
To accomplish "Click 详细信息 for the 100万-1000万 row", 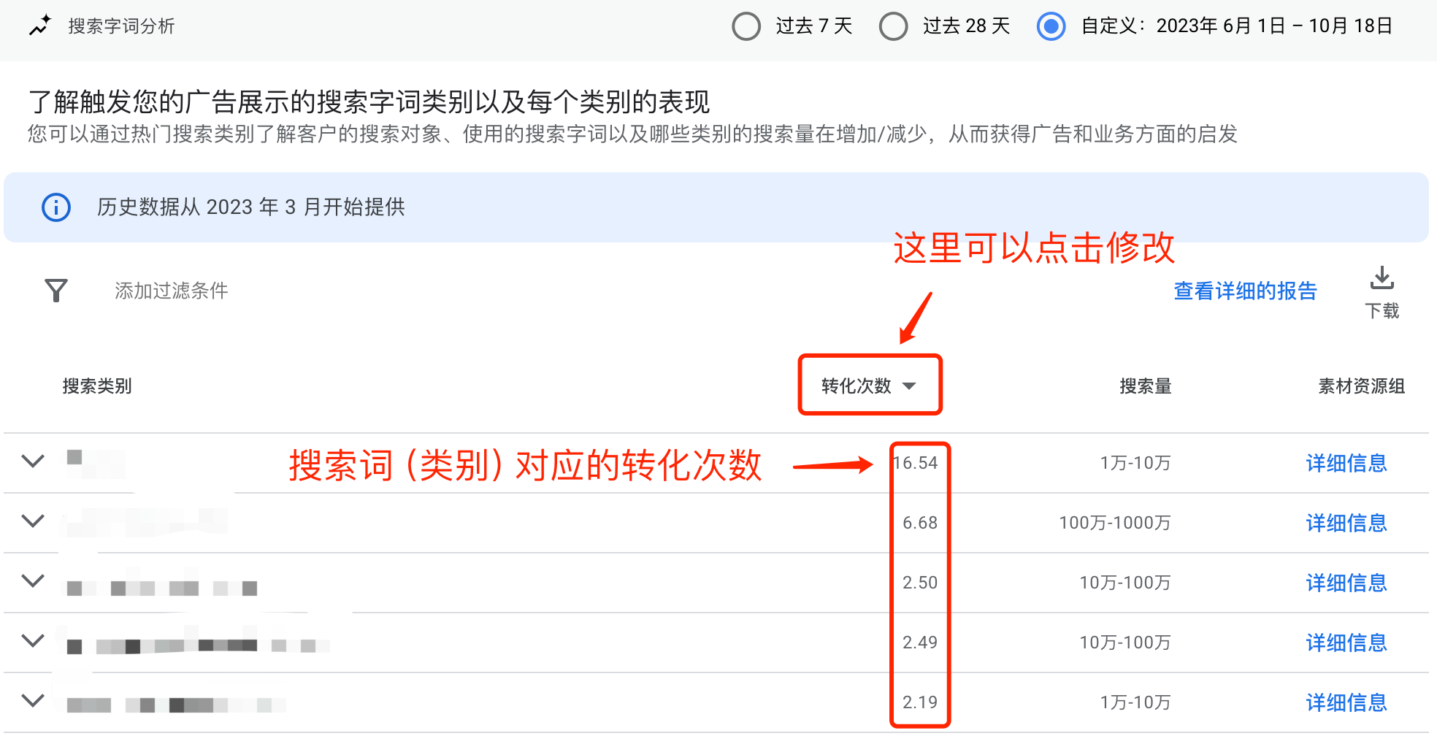I will tap(1346, 523).
